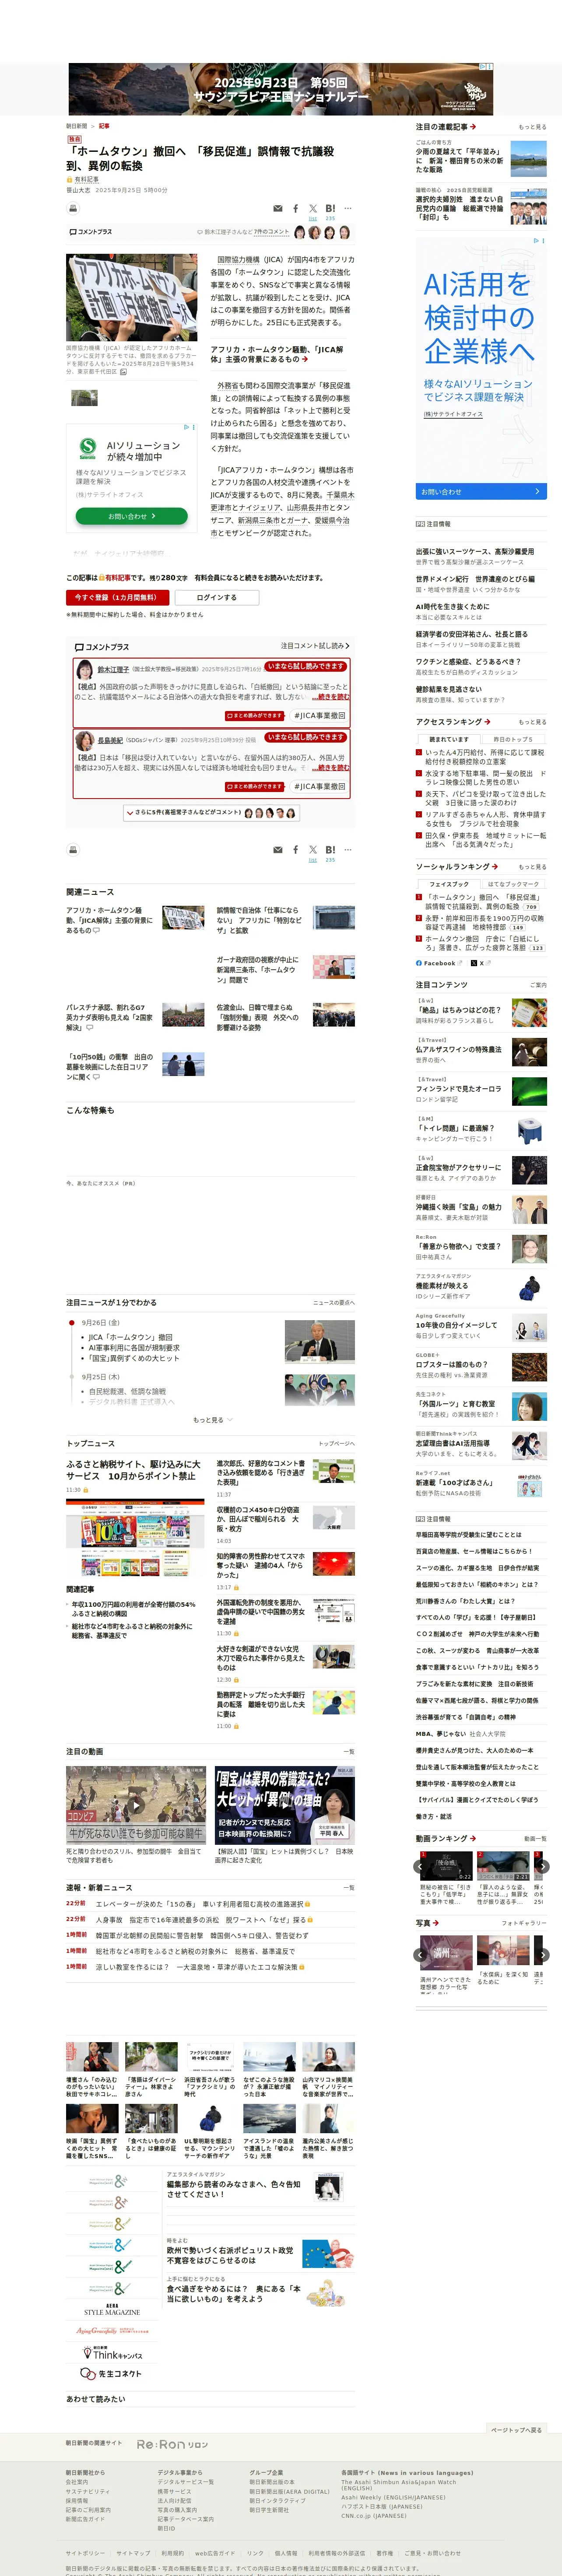The image size is (562, 2576).
Task: Open もっと見る for ソーシャルランキング
Action: pos(532,867)
